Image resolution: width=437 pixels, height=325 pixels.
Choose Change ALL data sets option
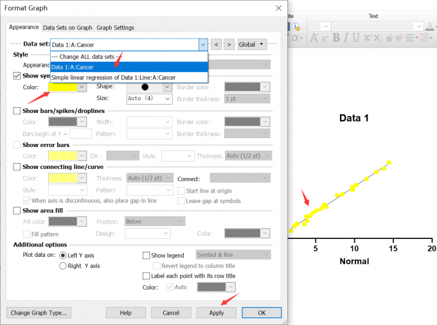pyautogui.click(x=129, y=57)
